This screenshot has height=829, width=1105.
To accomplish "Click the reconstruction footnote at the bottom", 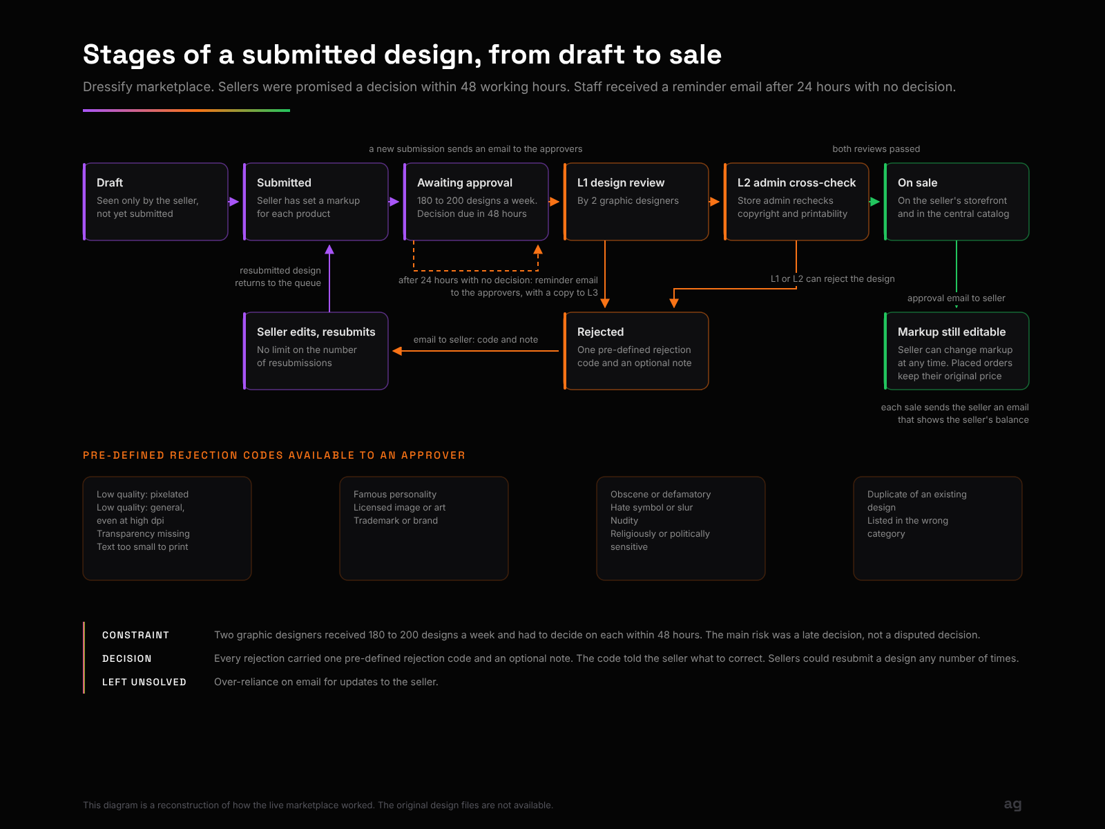I will [318, 805].
